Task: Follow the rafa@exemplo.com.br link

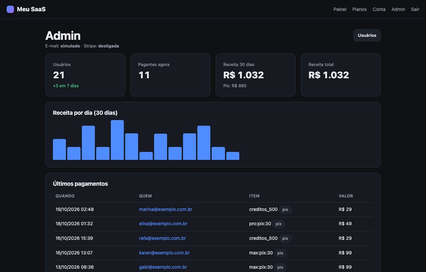Action: click(x=162, y=238)
